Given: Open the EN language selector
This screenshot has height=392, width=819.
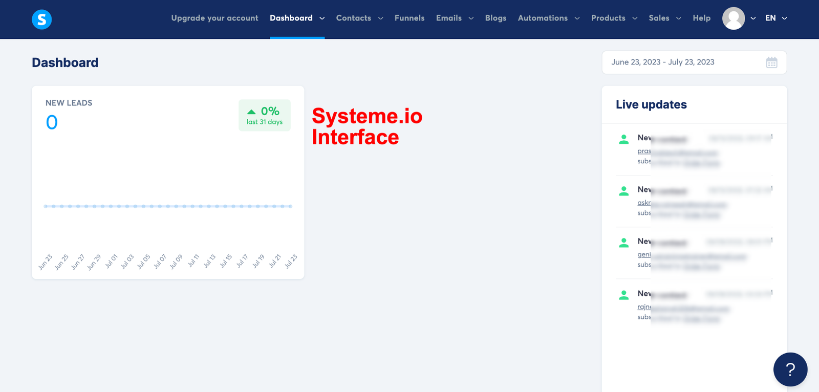Looking at the screenshot, I should click(776, 18).
